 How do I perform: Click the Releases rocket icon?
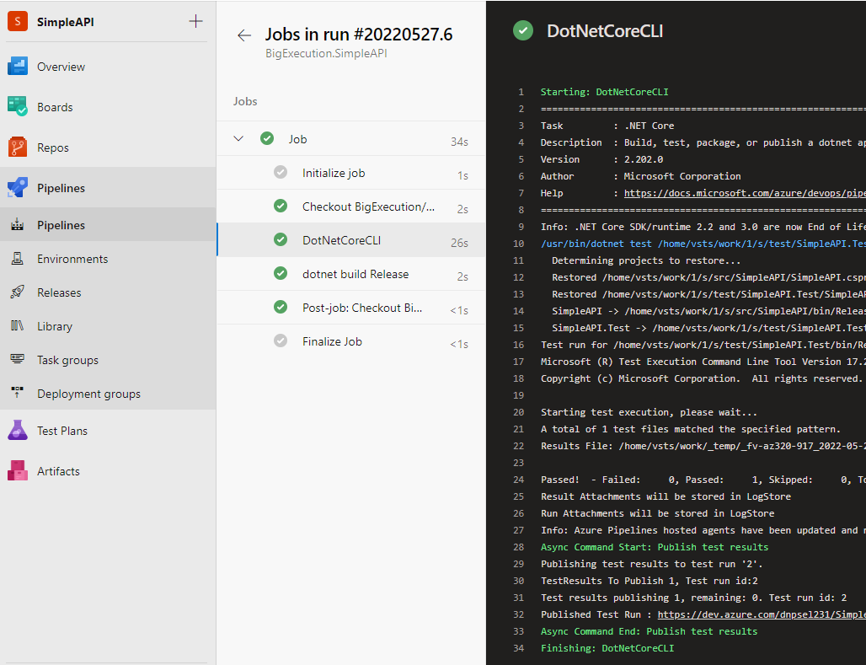point(18,292)
